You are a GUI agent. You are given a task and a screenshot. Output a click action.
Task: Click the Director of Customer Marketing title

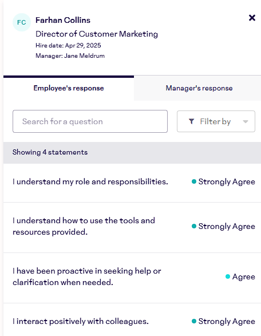coord(97,34)
